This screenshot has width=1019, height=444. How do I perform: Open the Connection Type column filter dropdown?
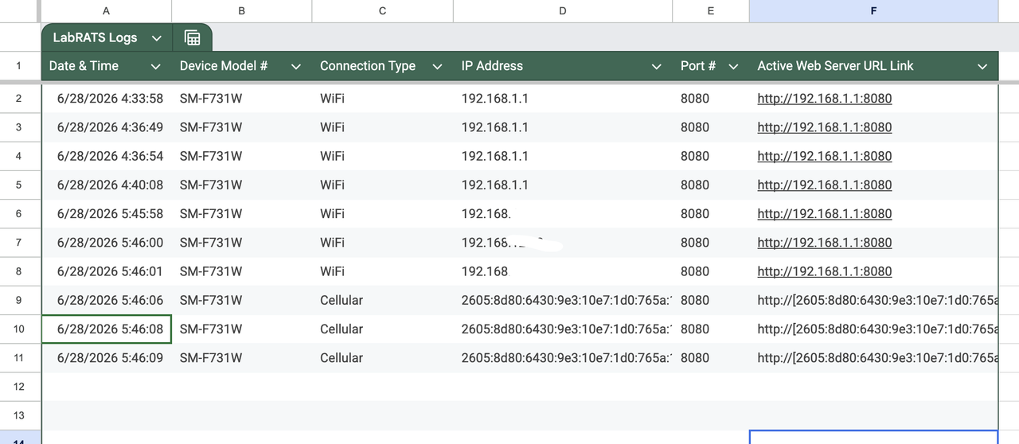pyautogui.click(x=437, y=67)
